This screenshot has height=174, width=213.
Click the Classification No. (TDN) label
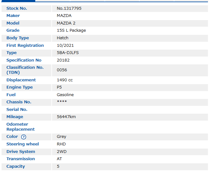[25, 70]
